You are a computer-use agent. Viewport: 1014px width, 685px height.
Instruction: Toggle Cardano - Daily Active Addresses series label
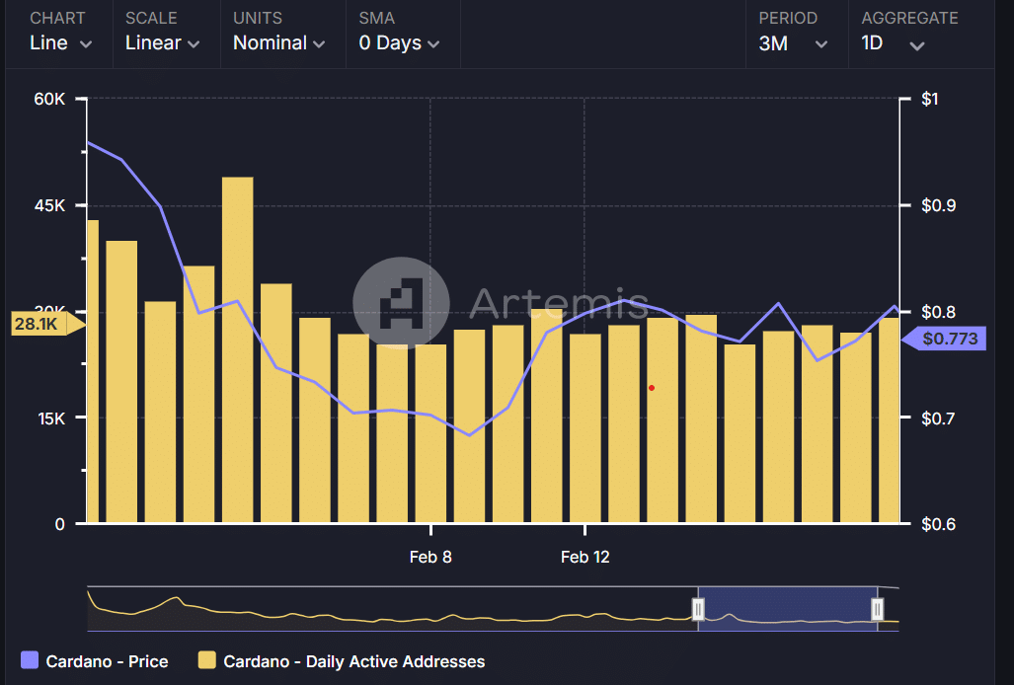353,661
